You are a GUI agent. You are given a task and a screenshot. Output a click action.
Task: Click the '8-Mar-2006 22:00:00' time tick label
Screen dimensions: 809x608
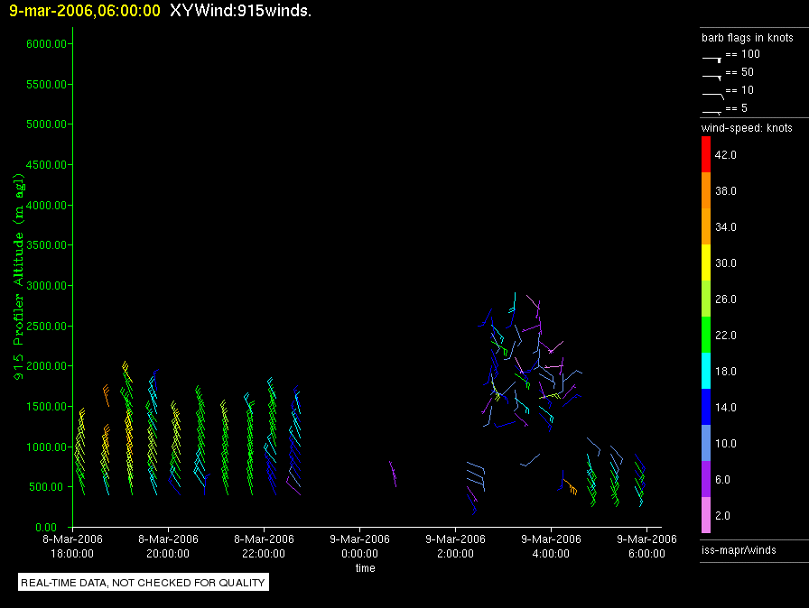[x=264, y=546]
